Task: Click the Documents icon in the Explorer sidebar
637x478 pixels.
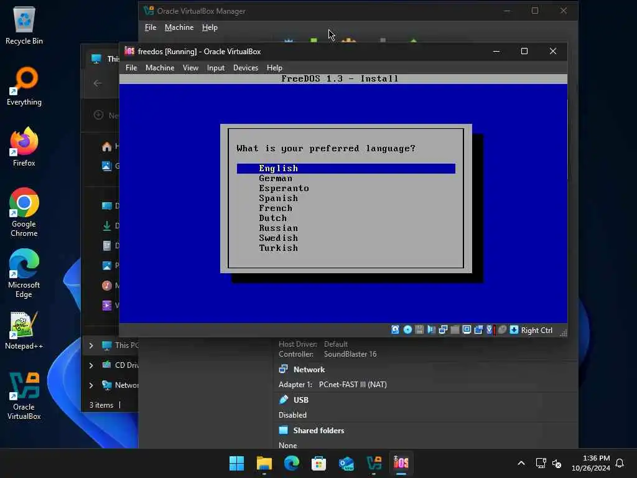Action: click(107, 245)
